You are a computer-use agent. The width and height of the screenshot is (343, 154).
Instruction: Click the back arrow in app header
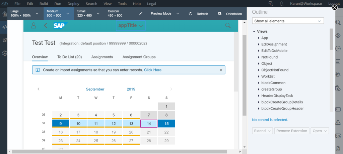pyautogui.click(x=46, y=25)
